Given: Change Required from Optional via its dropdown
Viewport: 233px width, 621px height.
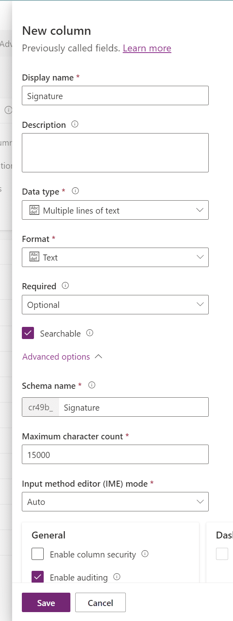Looking at the screenshot, I should (199, 304).
